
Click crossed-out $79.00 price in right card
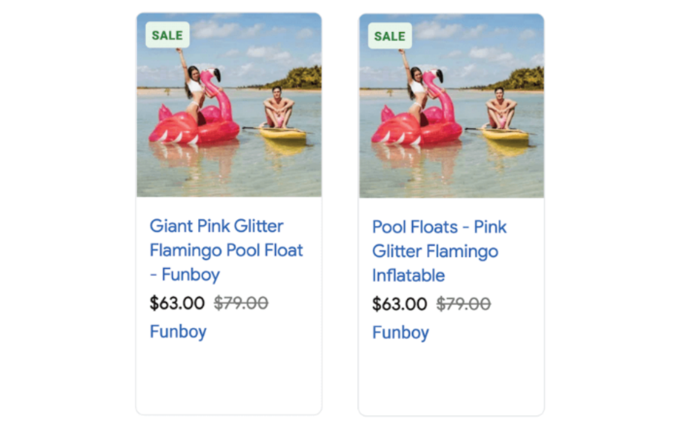click(464, 304)
